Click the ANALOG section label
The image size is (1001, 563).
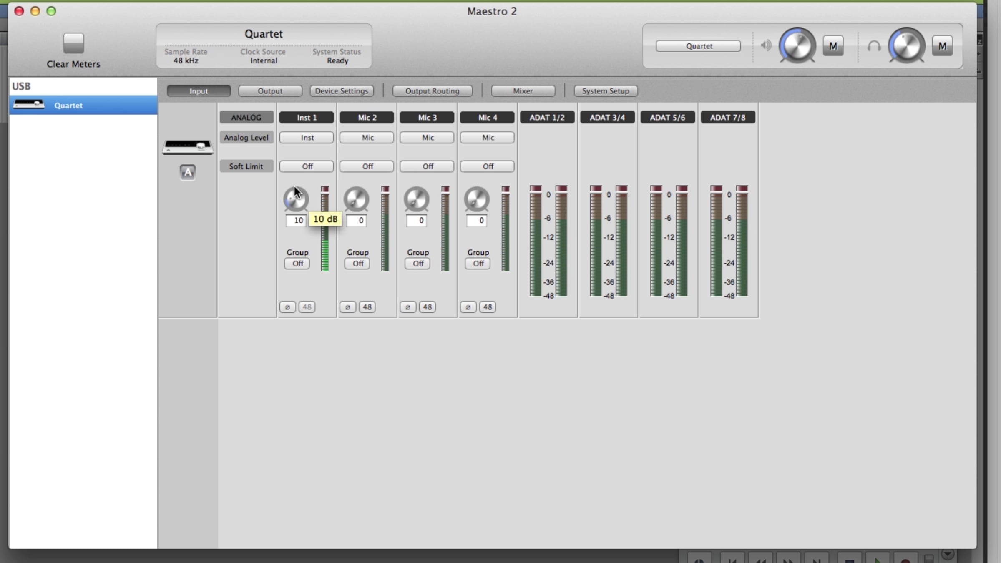246,118
